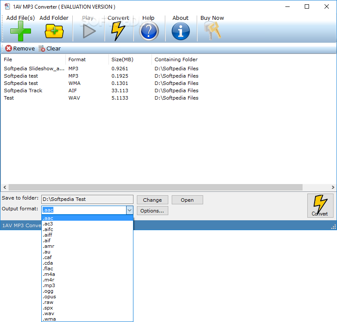This screenshot has height=322, width=337.
Task: Minimize the 1AV MP3 Converter window
Action: [288, 6]
